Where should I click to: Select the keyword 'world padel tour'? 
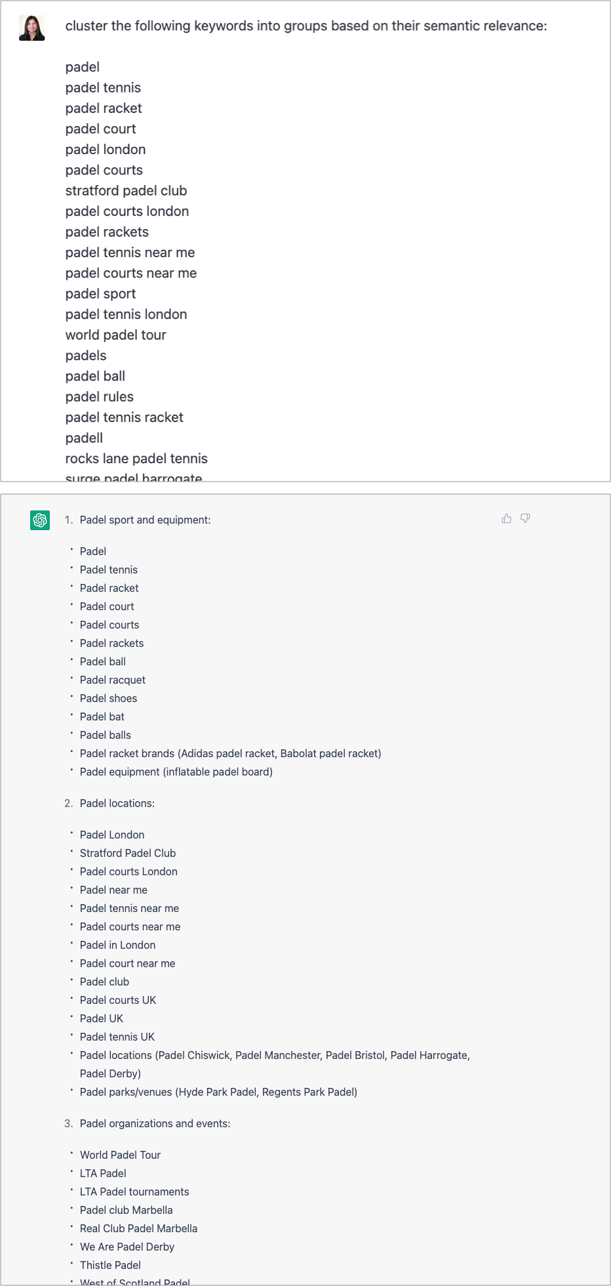115,335
